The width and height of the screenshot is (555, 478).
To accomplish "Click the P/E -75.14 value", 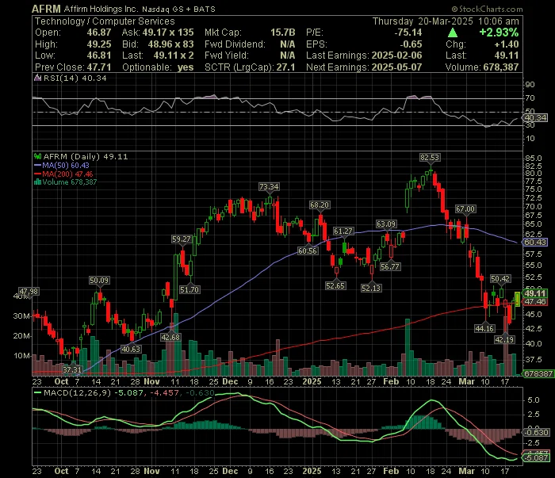I will 408,33.
